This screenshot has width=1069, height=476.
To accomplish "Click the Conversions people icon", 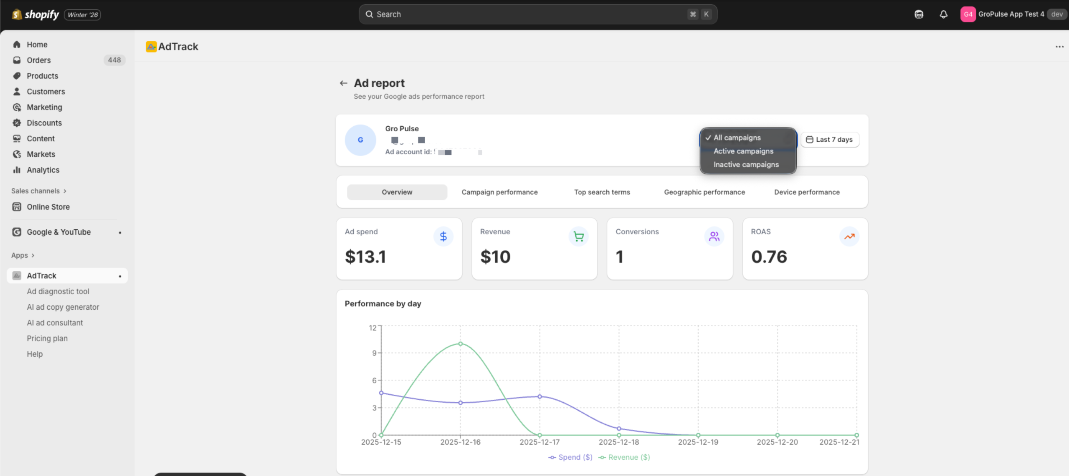I will pos(714,236).
